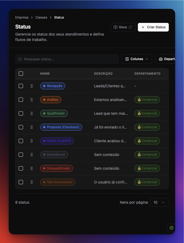The width and height of the screenshot is (184, 243).
Task: Open the help question-mark icon
Action: coord(171,228)
